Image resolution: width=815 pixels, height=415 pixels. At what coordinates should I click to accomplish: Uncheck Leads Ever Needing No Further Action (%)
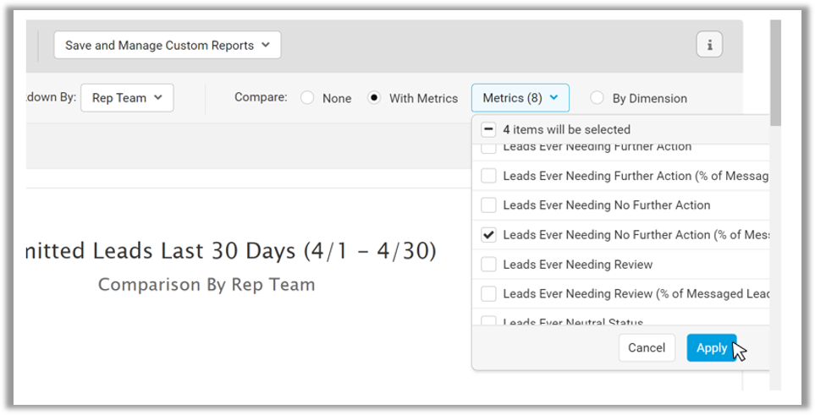(488, 235)
